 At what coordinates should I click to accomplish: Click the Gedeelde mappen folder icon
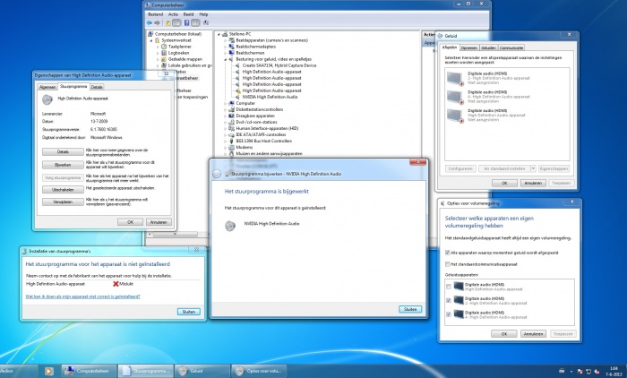tap(164, 59)
